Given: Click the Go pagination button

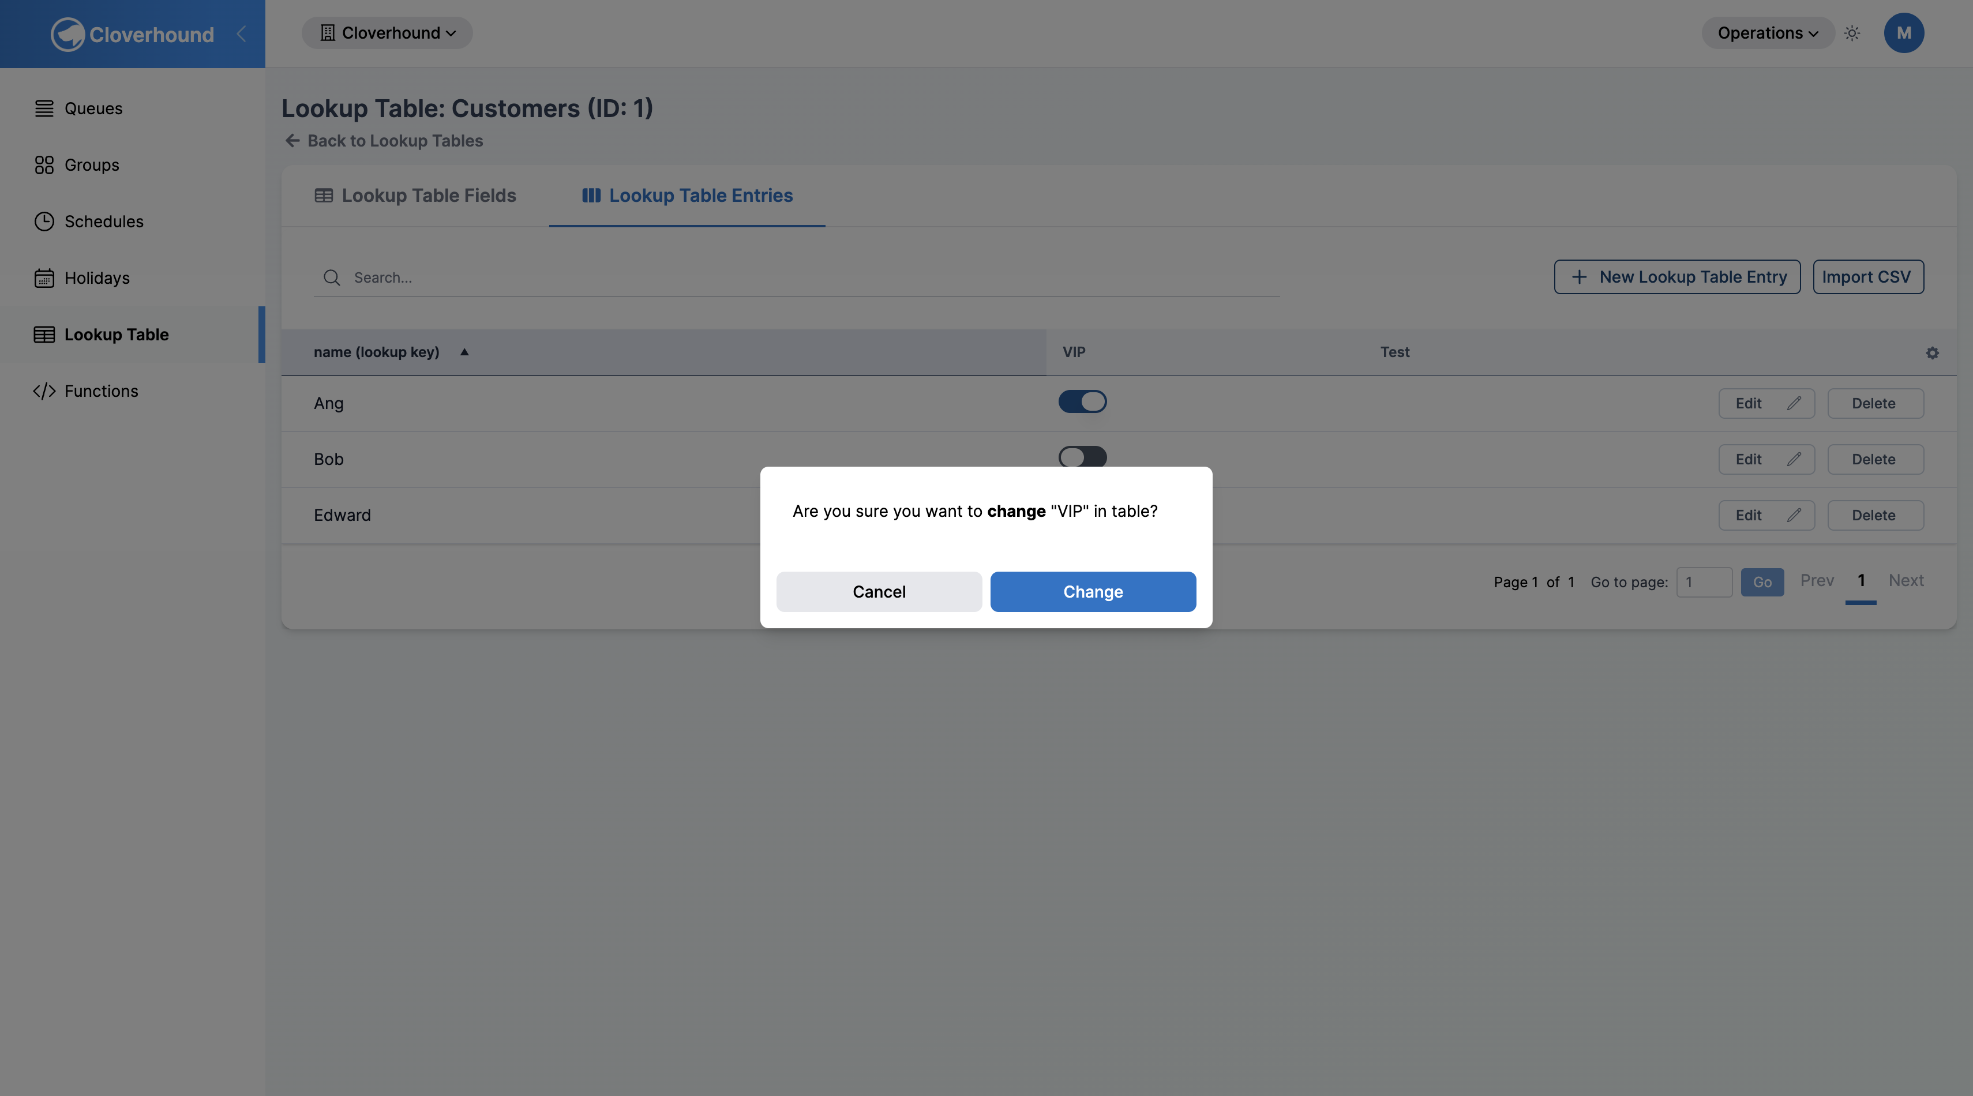Looking at the screenshot, I should point(1762,582).
